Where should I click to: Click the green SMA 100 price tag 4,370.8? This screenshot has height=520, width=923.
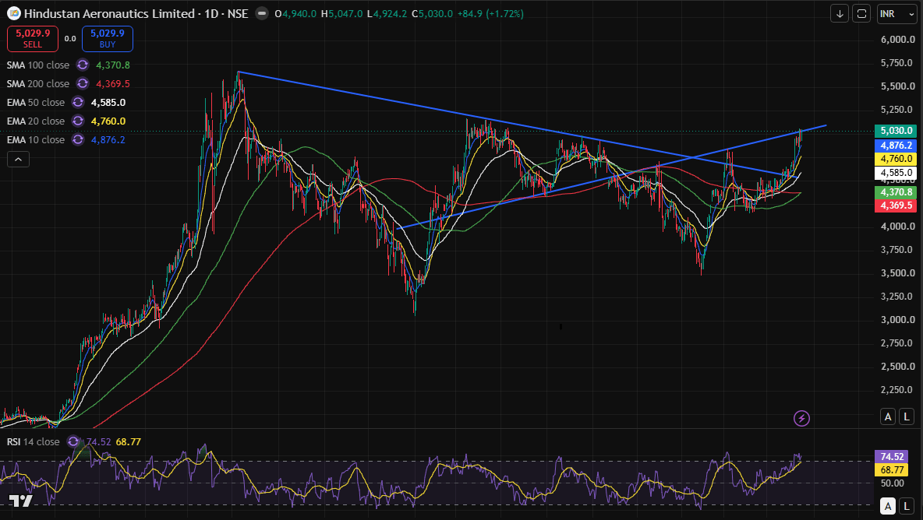(896, 191)
